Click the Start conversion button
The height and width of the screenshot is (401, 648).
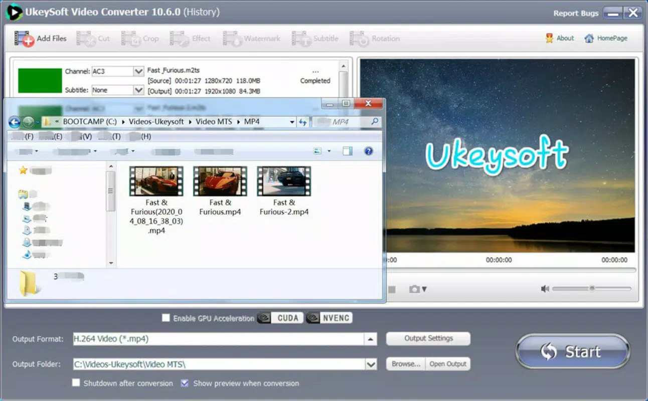point(572,351)
